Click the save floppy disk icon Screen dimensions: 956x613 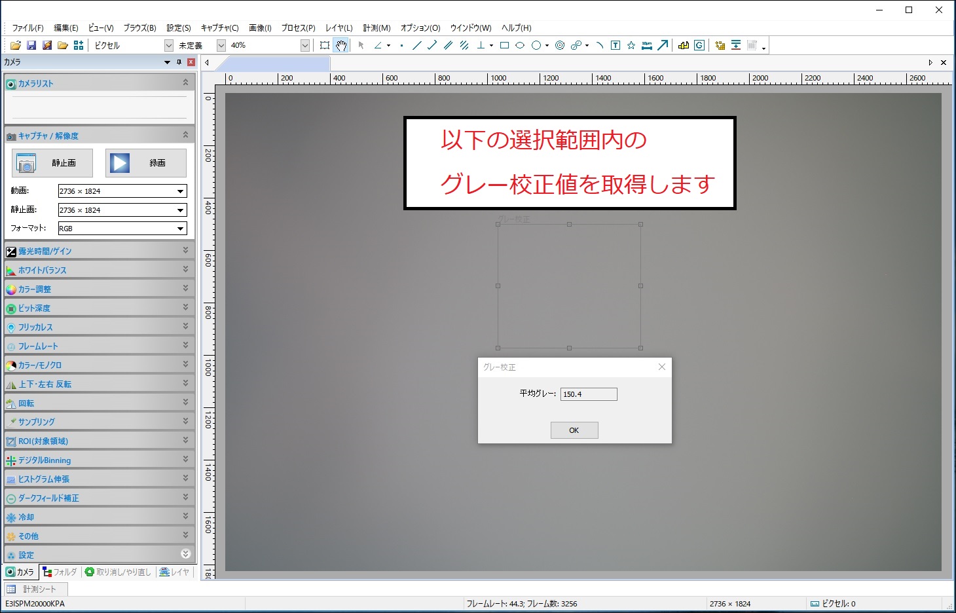31,45
